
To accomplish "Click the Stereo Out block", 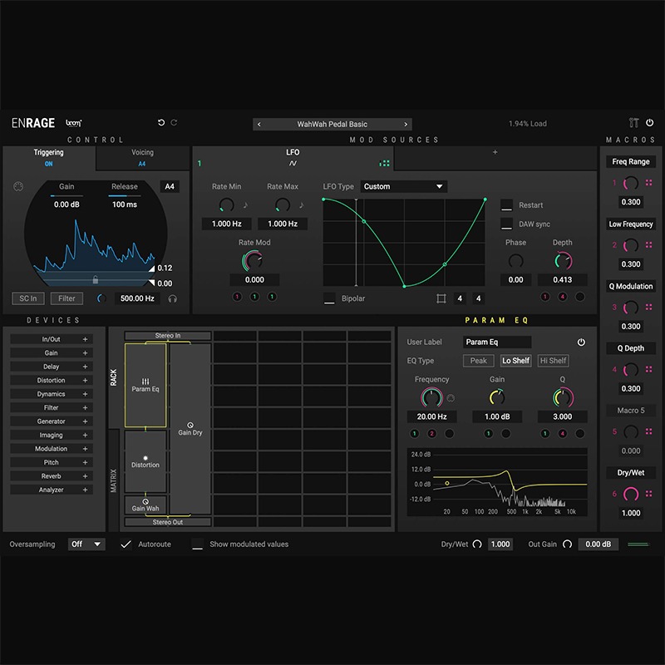I will (x=168, y=522).
